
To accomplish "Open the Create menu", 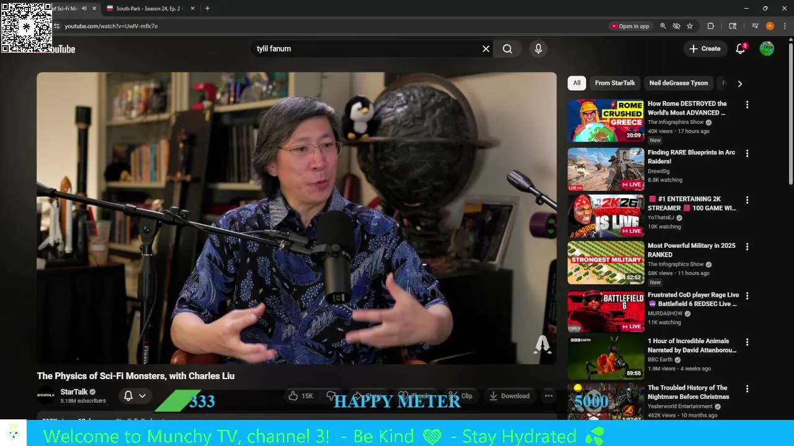I will [x=705, y=49].
